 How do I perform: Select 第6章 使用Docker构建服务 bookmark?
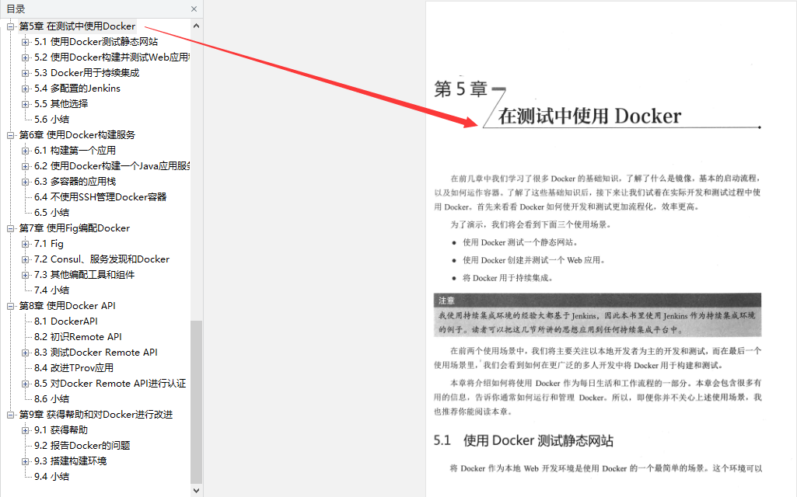coord(77,135)
